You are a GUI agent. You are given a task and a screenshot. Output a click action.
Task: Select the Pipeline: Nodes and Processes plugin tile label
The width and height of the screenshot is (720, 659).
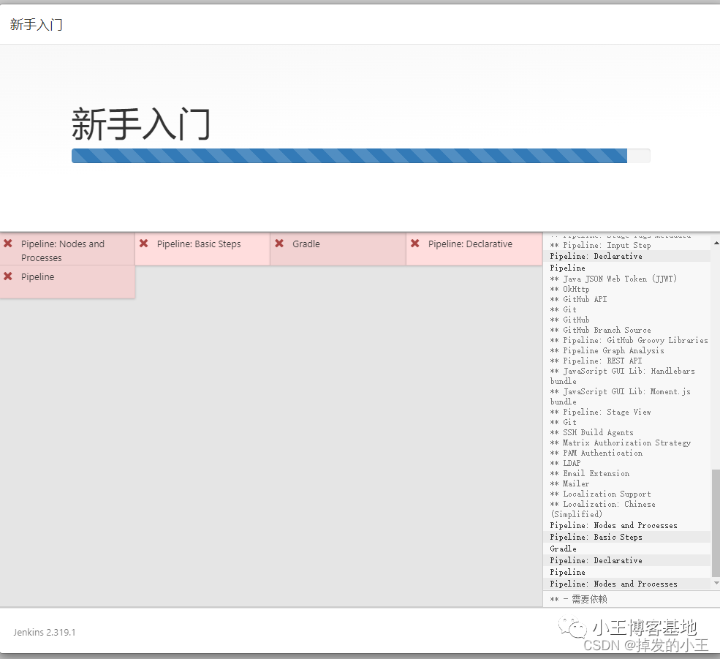(62, 251)
